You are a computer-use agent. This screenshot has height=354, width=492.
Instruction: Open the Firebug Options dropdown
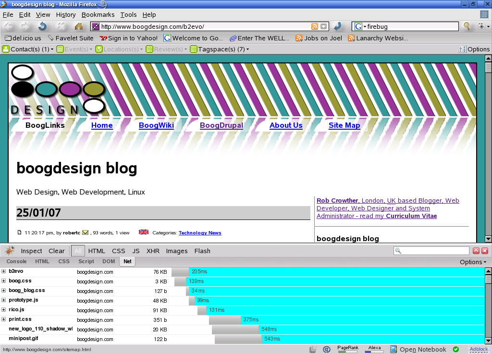(x=473, y=262)
